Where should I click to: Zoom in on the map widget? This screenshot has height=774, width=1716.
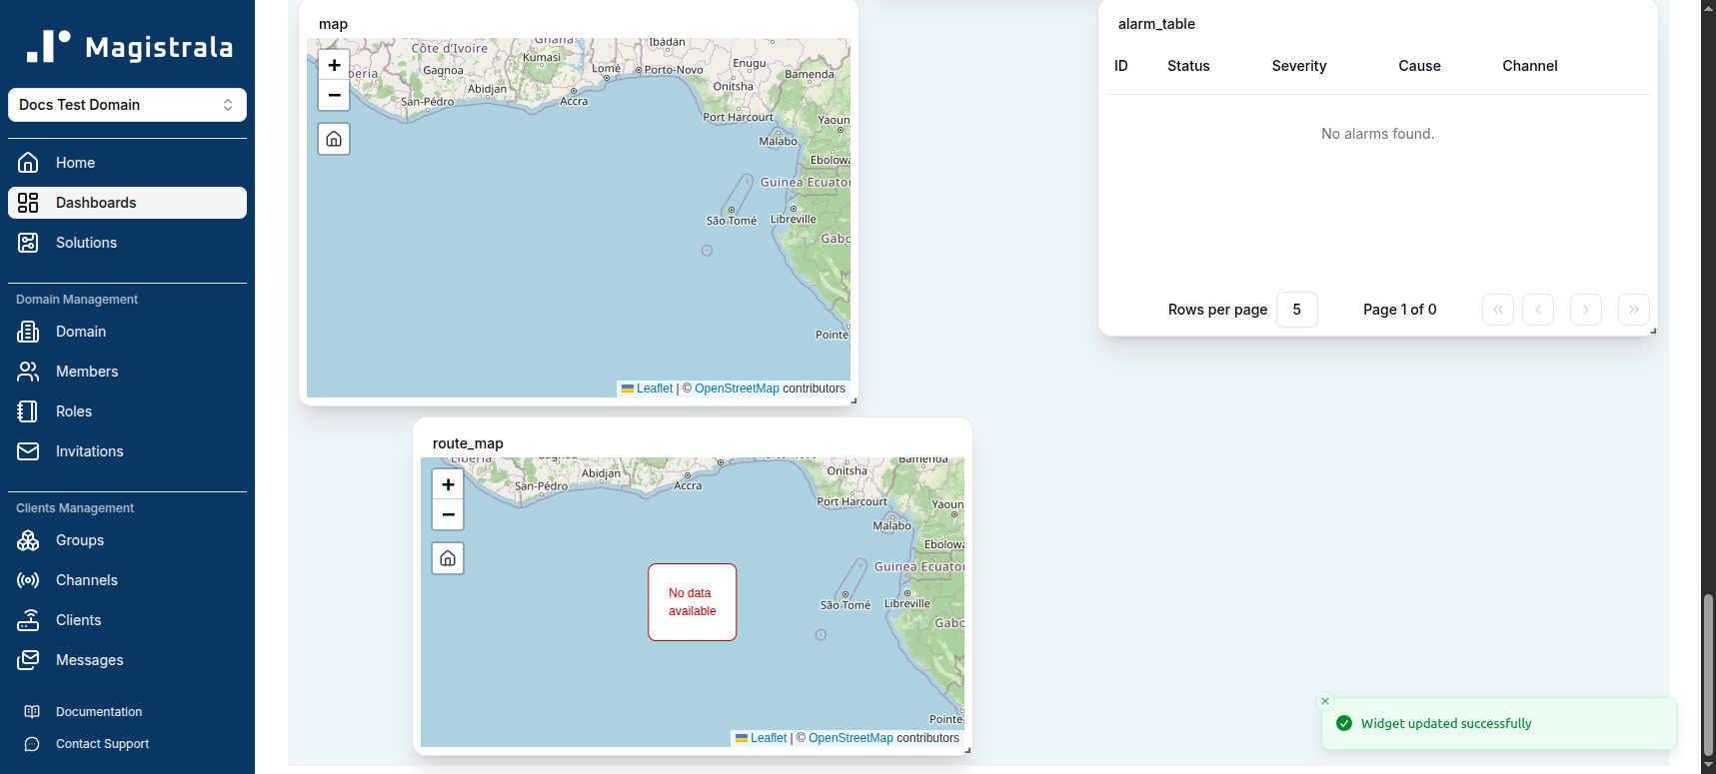pyautogui.click(x=334, y=65)
